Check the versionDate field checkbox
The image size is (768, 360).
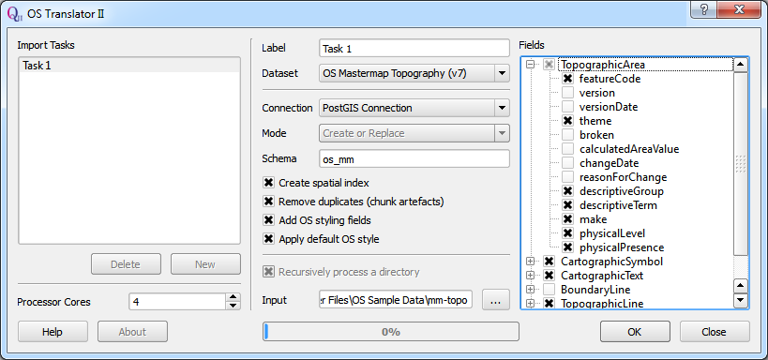point(567,107)
